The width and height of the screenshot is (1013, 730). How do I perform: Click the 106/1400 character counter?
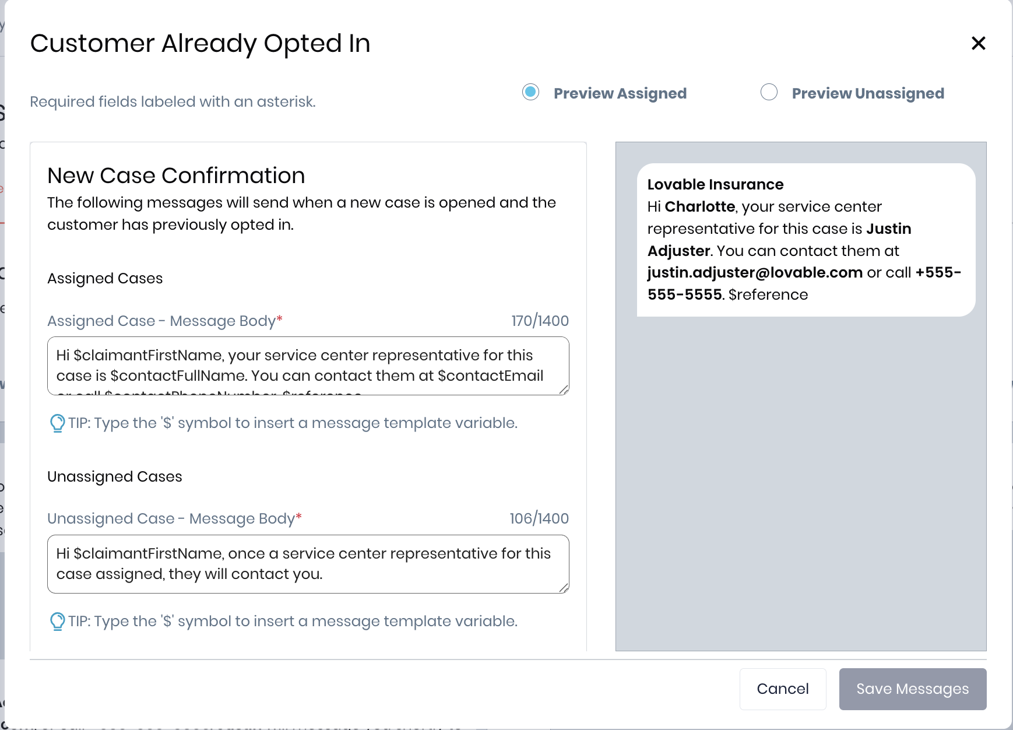pyautogui.click(x=539, y=518)
